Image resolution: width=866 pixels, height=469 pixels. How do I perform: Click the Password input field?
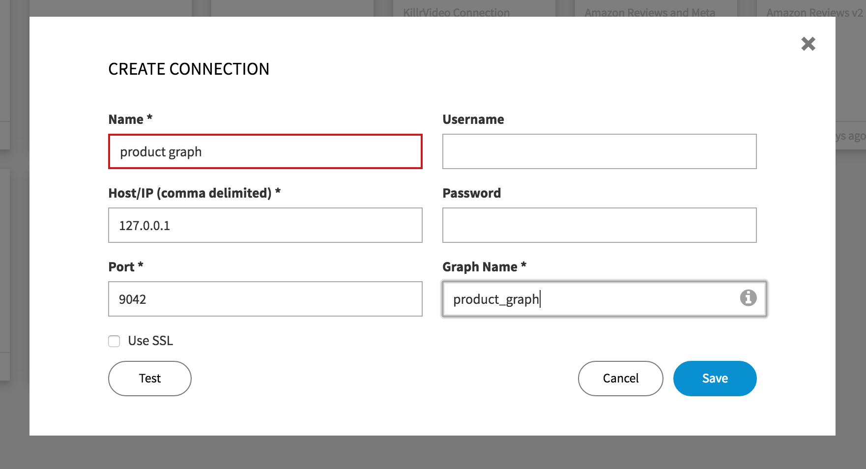[600, 225]
